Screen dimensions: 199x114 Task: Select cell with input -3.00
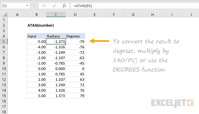pyautogui.click(x=37, y=52)
